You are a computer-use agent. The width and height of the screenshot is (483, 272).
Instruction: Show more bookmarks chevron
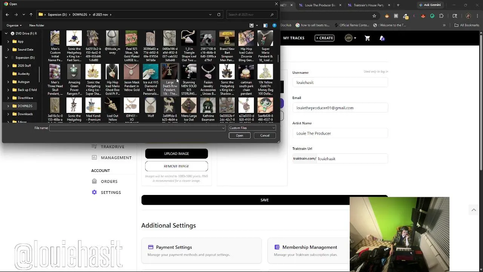444,25
